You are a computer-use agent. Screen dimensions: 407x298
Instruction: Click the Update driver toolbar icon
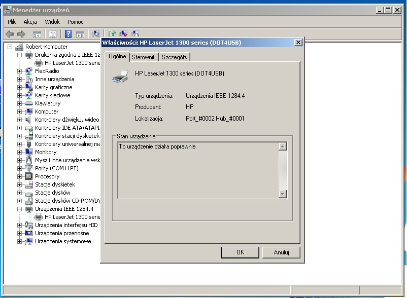coord(112,33)
